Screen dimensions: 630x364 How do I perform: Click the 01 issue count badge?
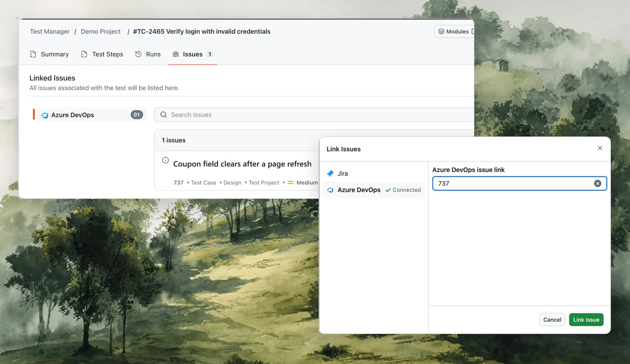(x=137, y=115)
